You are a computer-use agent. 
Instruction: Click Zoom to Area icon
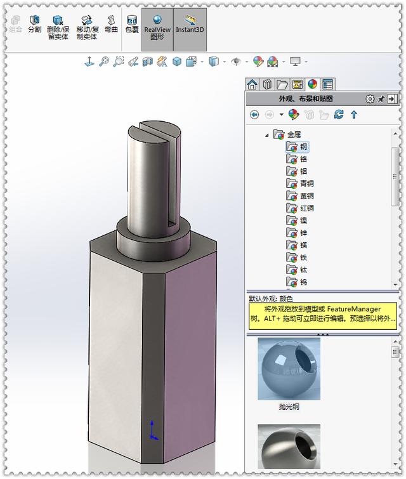(x=118, y=62)
